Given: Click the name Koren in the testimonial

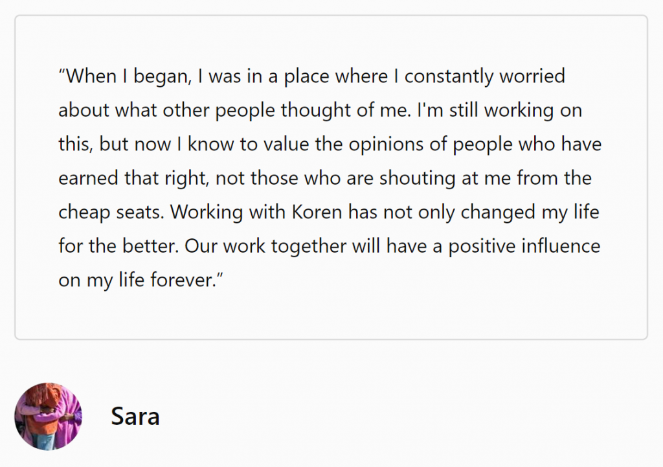Looking at the screenshot, I should [317, 212].
